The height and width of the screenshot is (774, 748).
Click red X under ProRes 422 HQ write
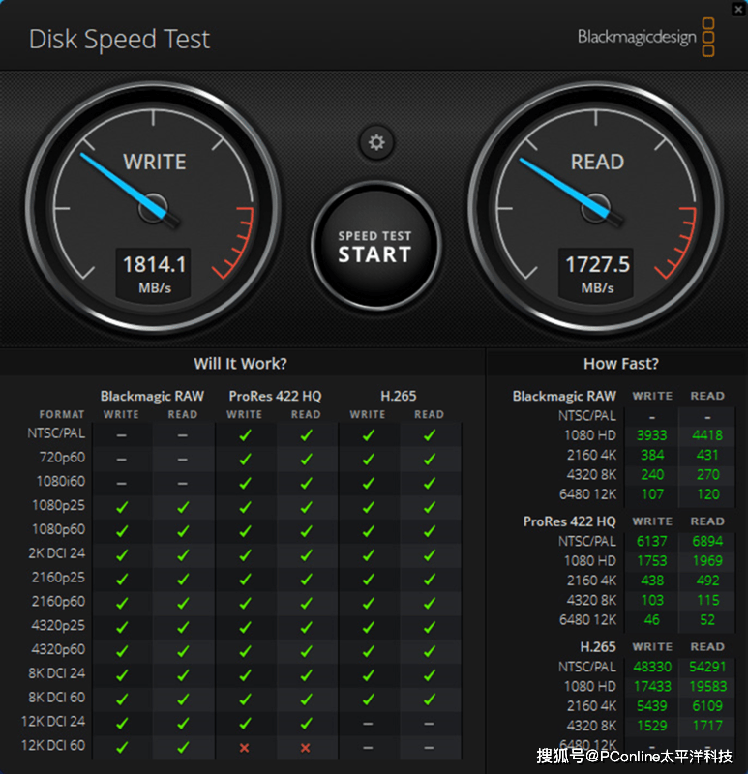click(x=245, y=747)
